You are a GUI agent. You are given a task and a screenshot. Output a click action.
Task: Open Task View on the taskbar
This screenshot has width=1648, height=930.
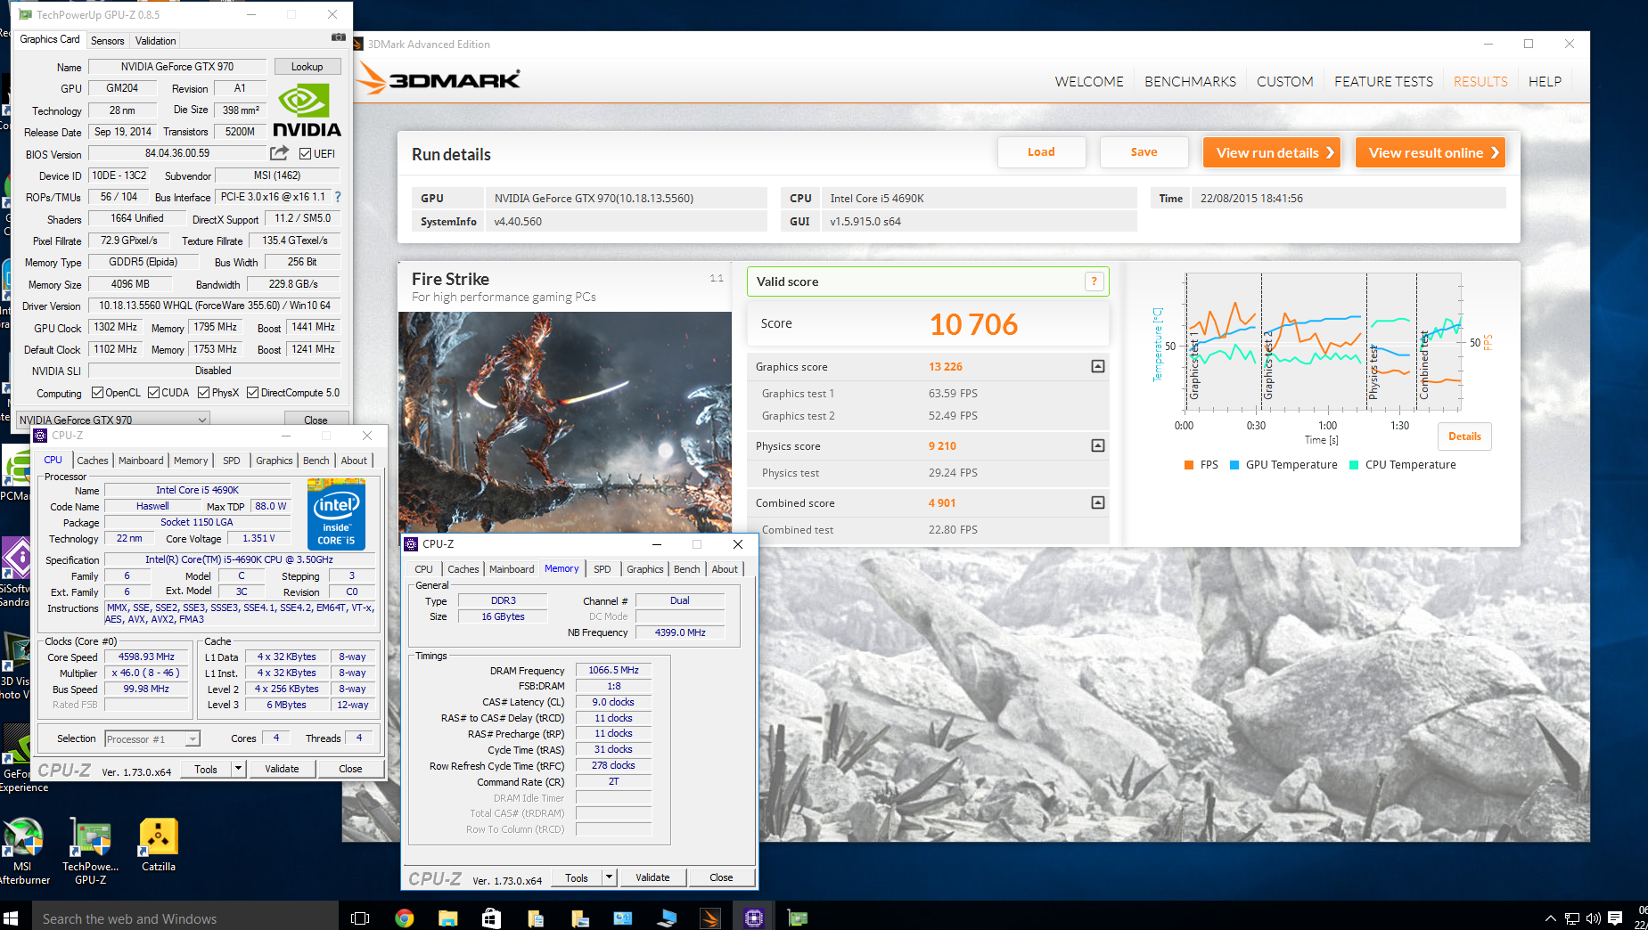360,918
